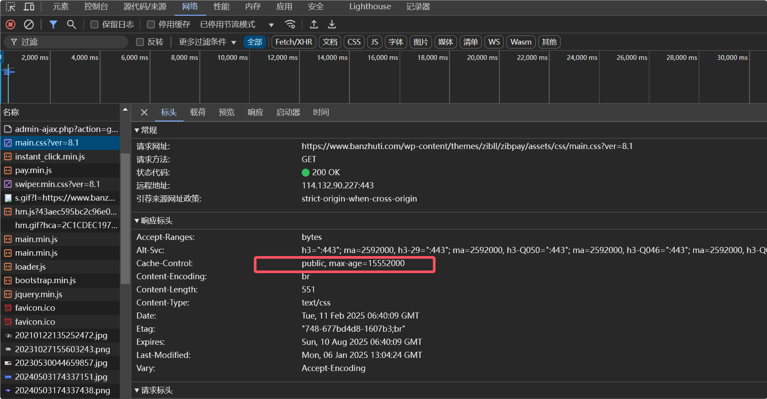Collapse the 响应标头 section
The width and height of the screenshot is (767, 399).
pos(154,221)
